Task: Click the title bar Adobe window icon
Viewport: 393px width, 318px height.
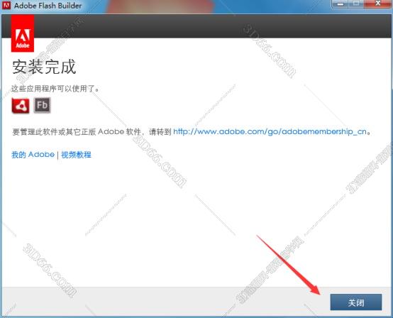Action: [x=6, y=5]
